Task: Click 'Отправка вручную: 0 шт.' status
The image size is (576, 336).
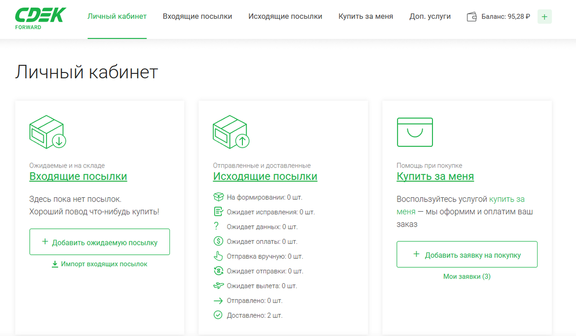Action: (x=265, y=256)
